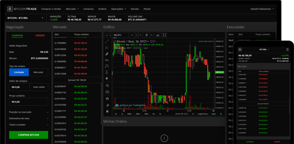Open the Bitcoin / Real series settings icon
The height and width of the screenshot is (144, 294).
point(154,41)
